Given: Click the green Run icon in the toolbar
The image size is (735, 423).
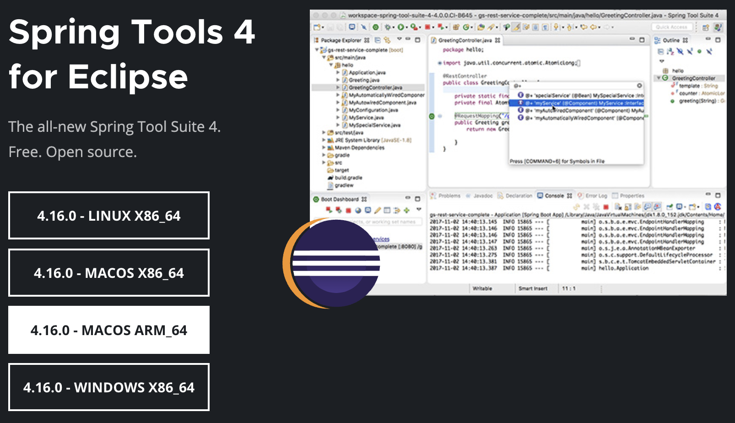Looking at the screenshot, I should [x=400, y=27].
